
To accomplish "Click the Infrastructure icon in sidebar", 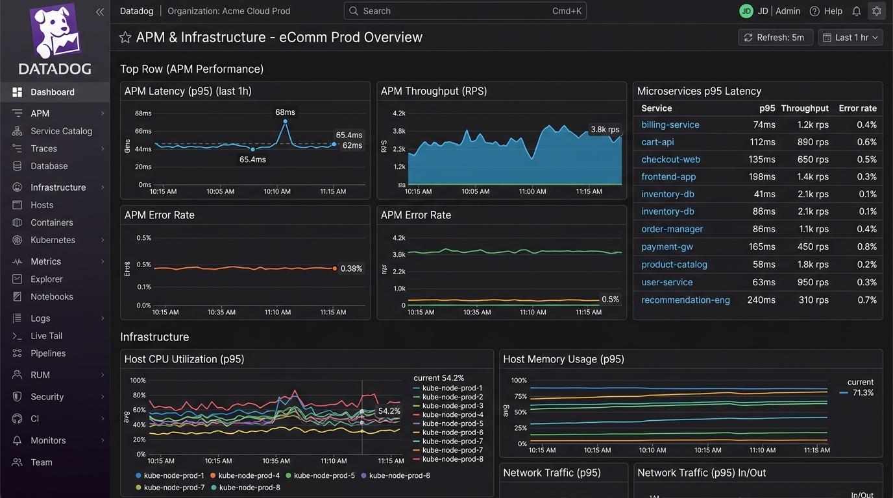I will 18,187.
